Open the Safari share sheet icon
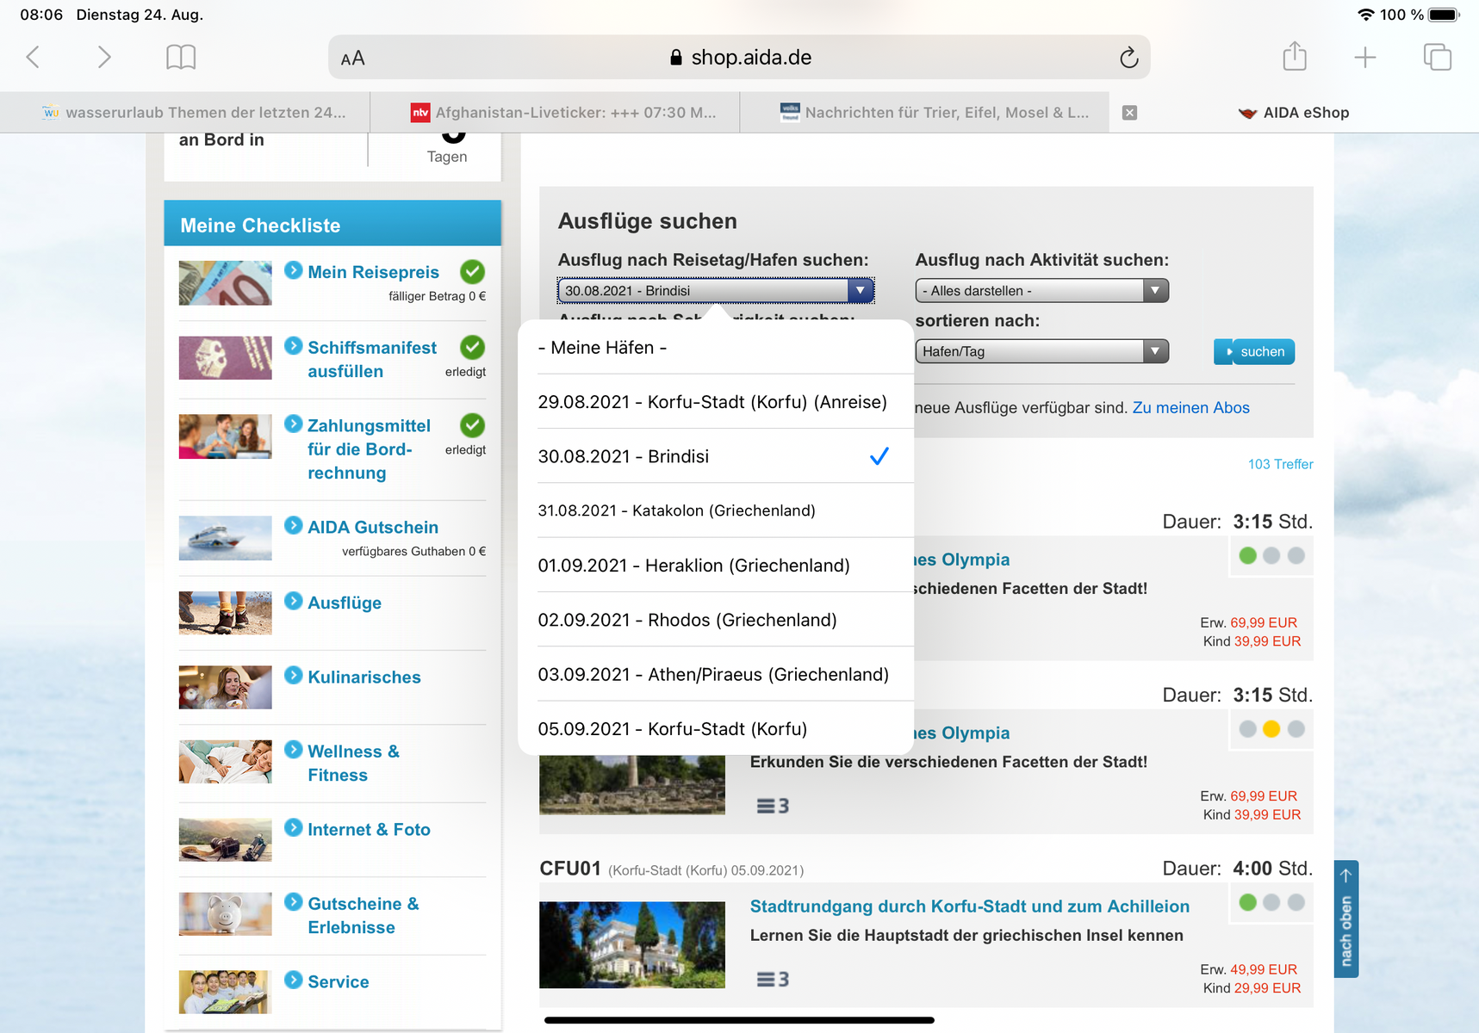Image resolution: width=1479 pixels, height=1033 pixels. click(1294, 58)
